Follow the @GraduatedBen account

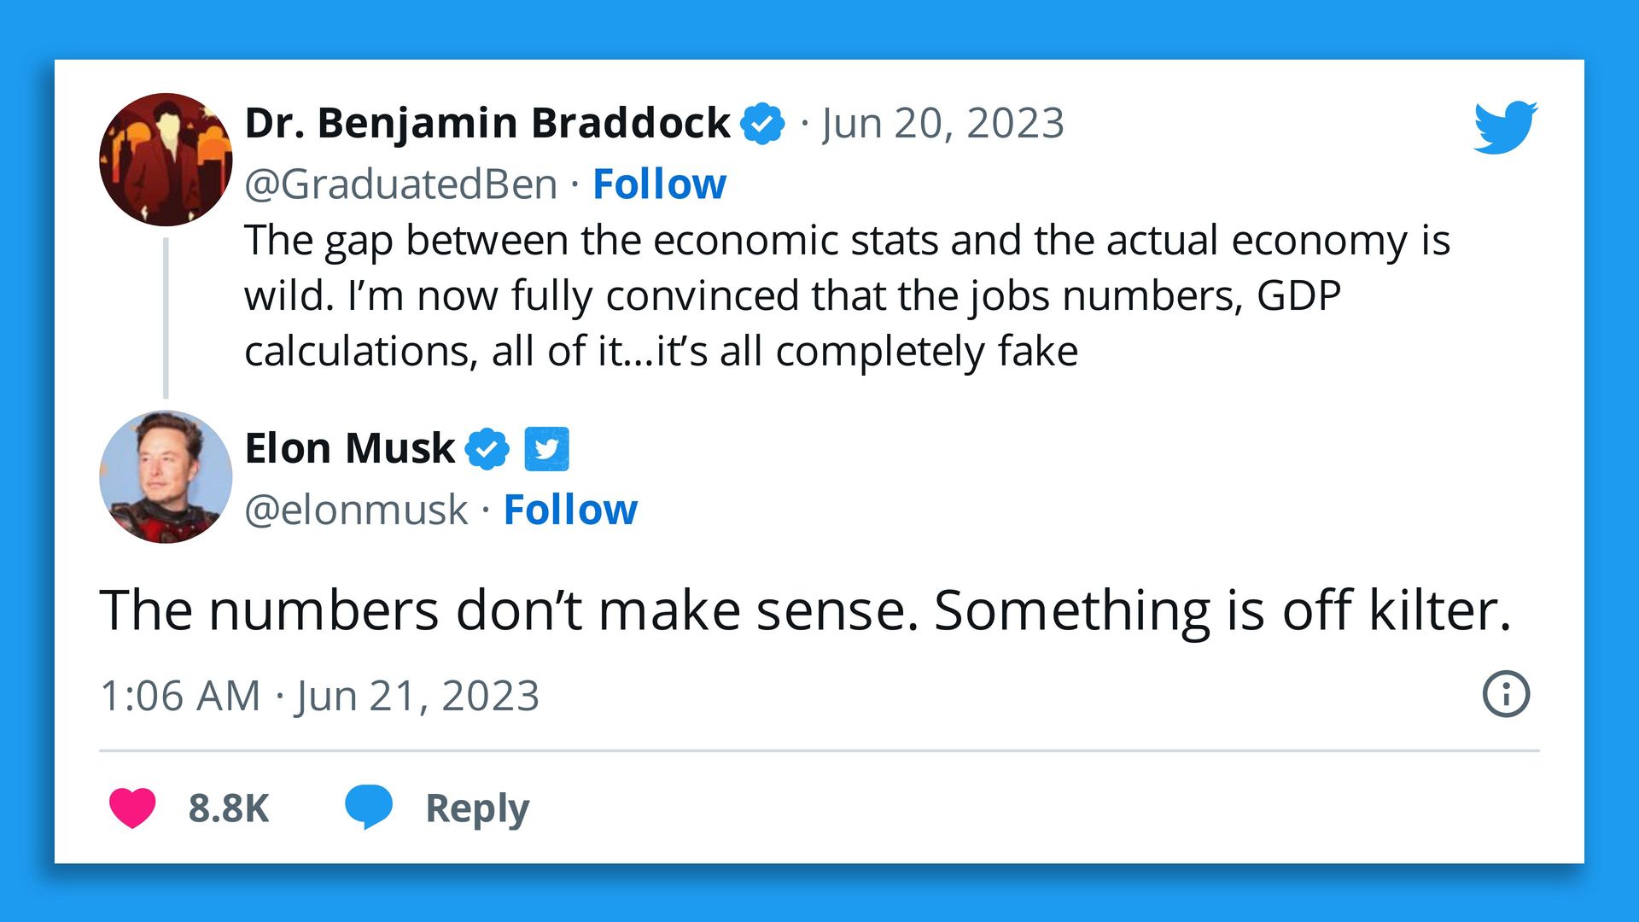pyautogui.click(x=659, y=184)
